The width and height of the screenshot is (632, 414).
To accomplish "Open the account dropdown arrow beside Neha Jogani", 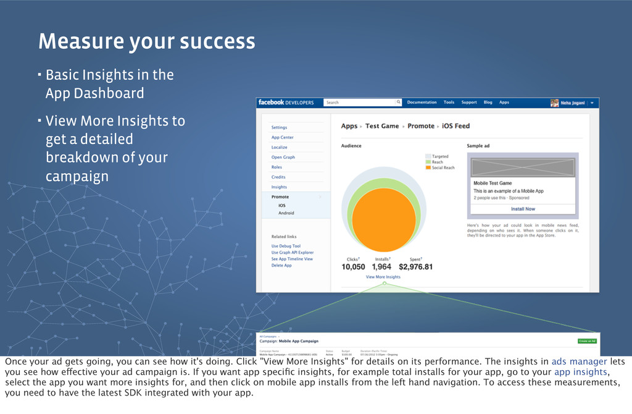I will coord(592,103).
